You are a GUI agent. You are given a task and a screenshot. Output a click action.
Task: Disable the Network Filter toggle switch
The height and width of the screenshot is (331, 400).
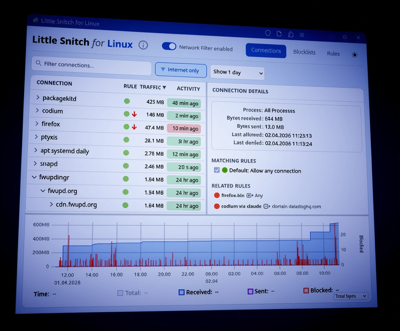coord(169,46)
